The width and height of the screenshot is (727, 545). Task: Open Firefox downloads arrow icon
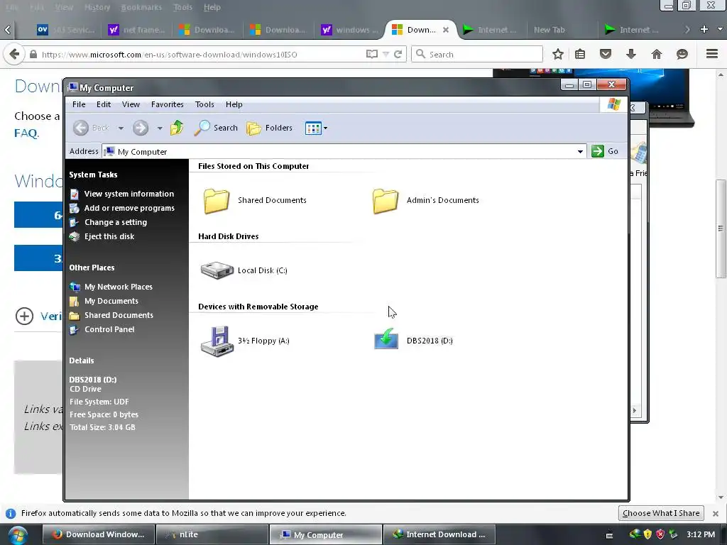(x=631, y=54)
